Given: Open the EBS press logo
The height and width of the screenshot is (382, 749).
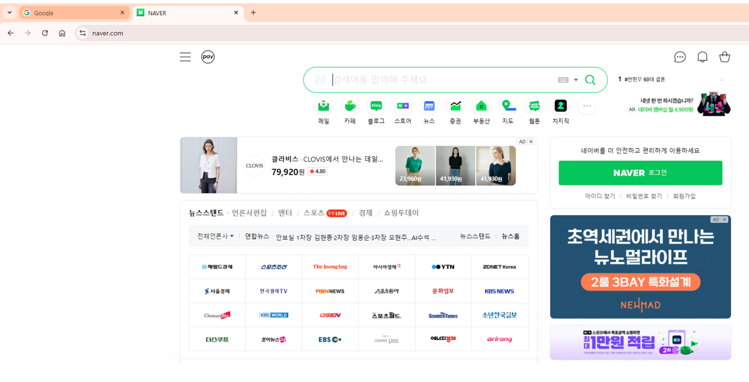Looking at the screenshot, I should coord(330,339).
